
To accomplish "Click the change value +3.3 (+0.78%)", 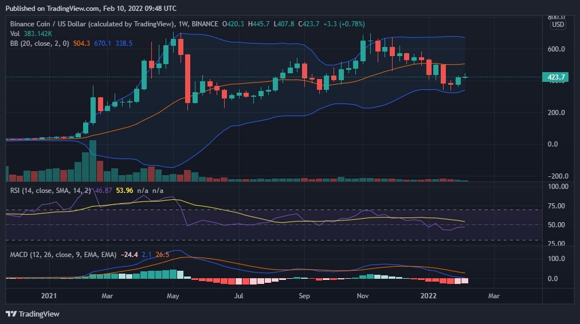I will coord(344,24).
